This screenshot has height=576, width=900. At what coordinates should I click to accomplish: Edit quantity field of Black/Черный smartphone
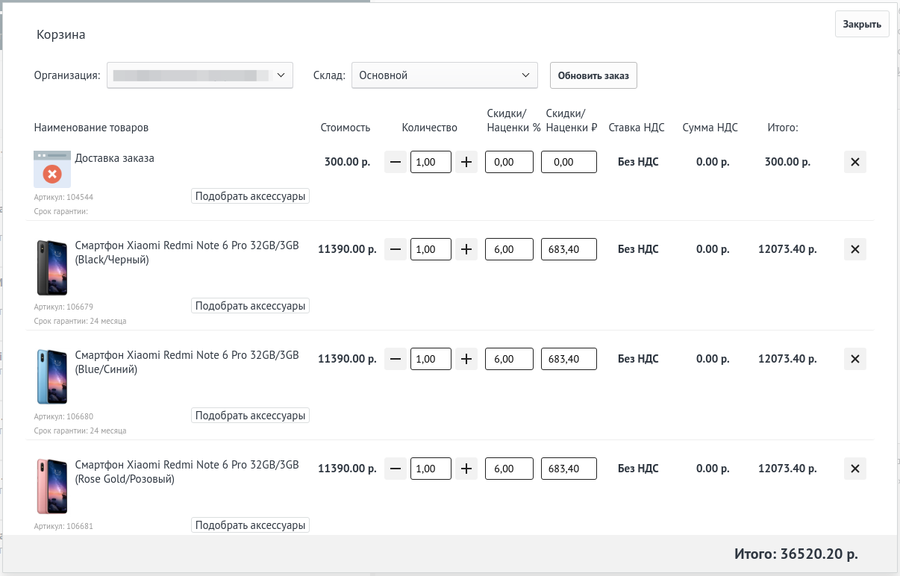[431, 249]
